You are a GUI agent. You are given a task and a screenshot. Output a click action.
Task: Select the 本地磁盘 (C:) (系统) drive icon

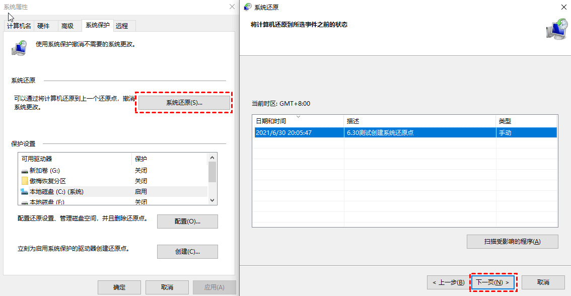(23, 190)
